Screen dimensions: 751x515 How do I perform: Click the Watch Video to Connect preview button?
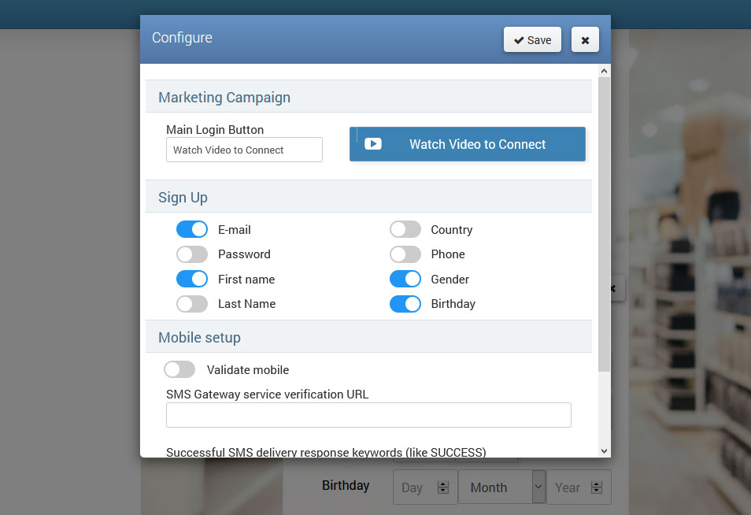coord(468,144)
